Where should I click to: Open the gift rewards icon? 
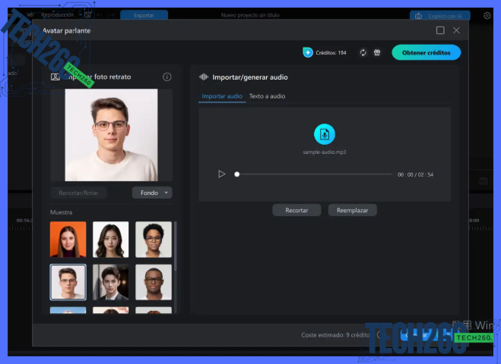(x=376, y=52)
